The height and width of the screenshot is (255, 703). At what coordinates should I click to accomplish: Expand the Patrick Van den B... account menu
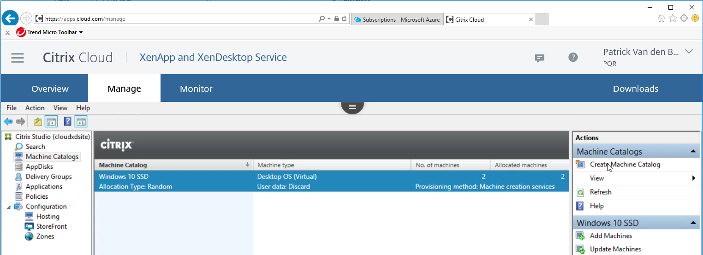[689, 52]
